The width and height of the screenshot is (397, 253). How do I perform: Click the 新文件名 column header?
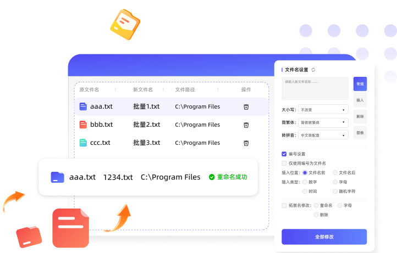(143, 89)
